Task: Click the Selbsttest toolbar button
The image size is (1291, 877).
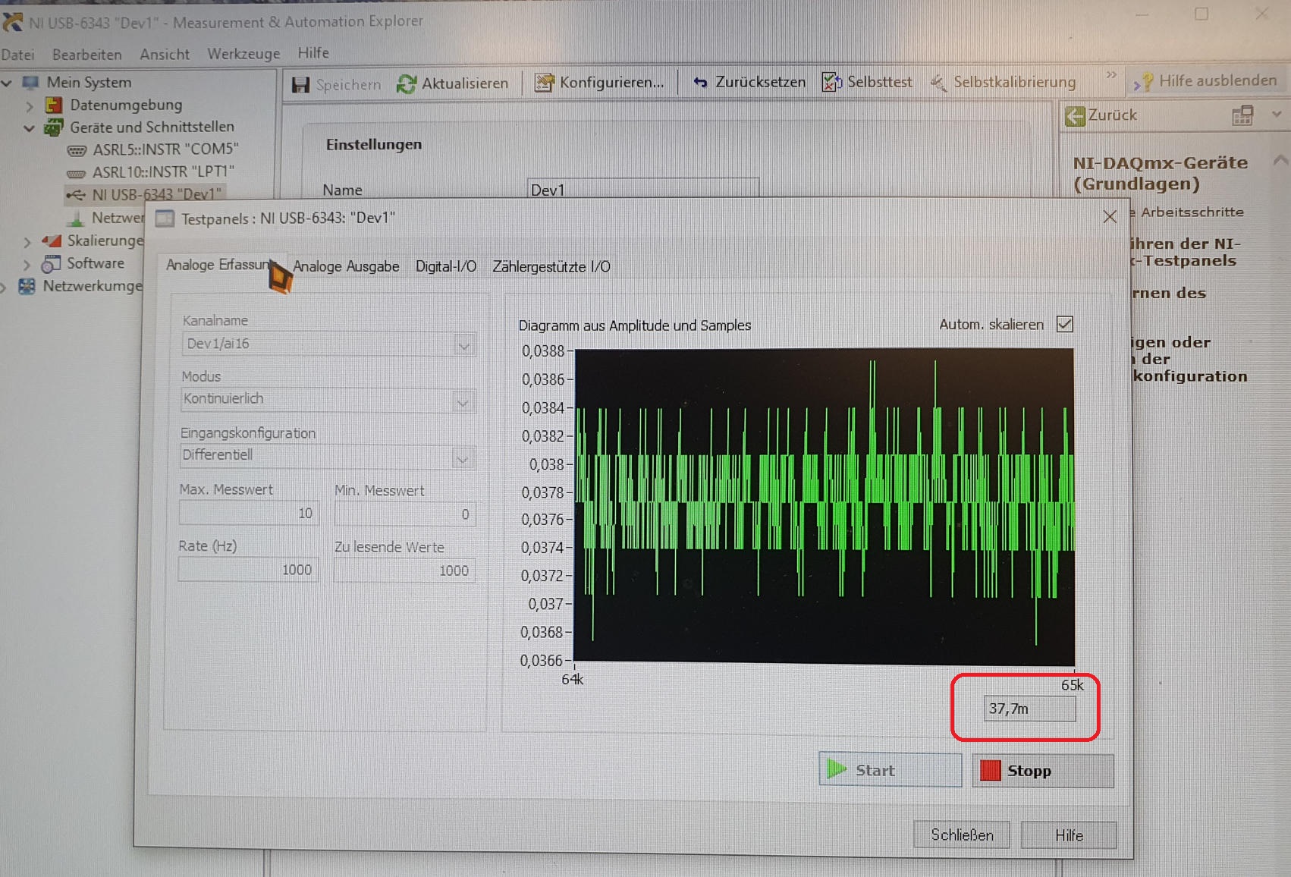Action: coord(868,82)
